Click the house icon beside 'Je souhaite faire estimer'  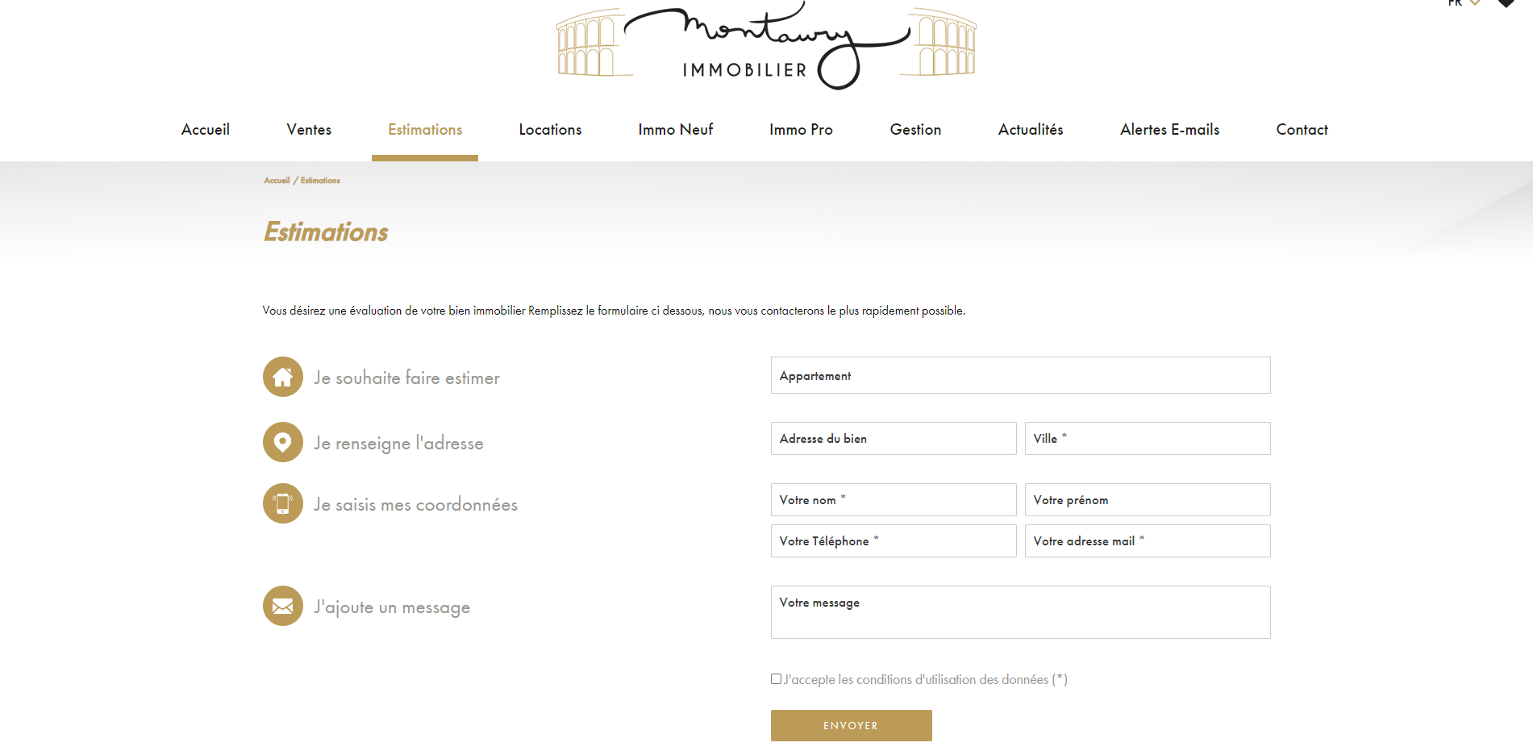click(282, 377)
